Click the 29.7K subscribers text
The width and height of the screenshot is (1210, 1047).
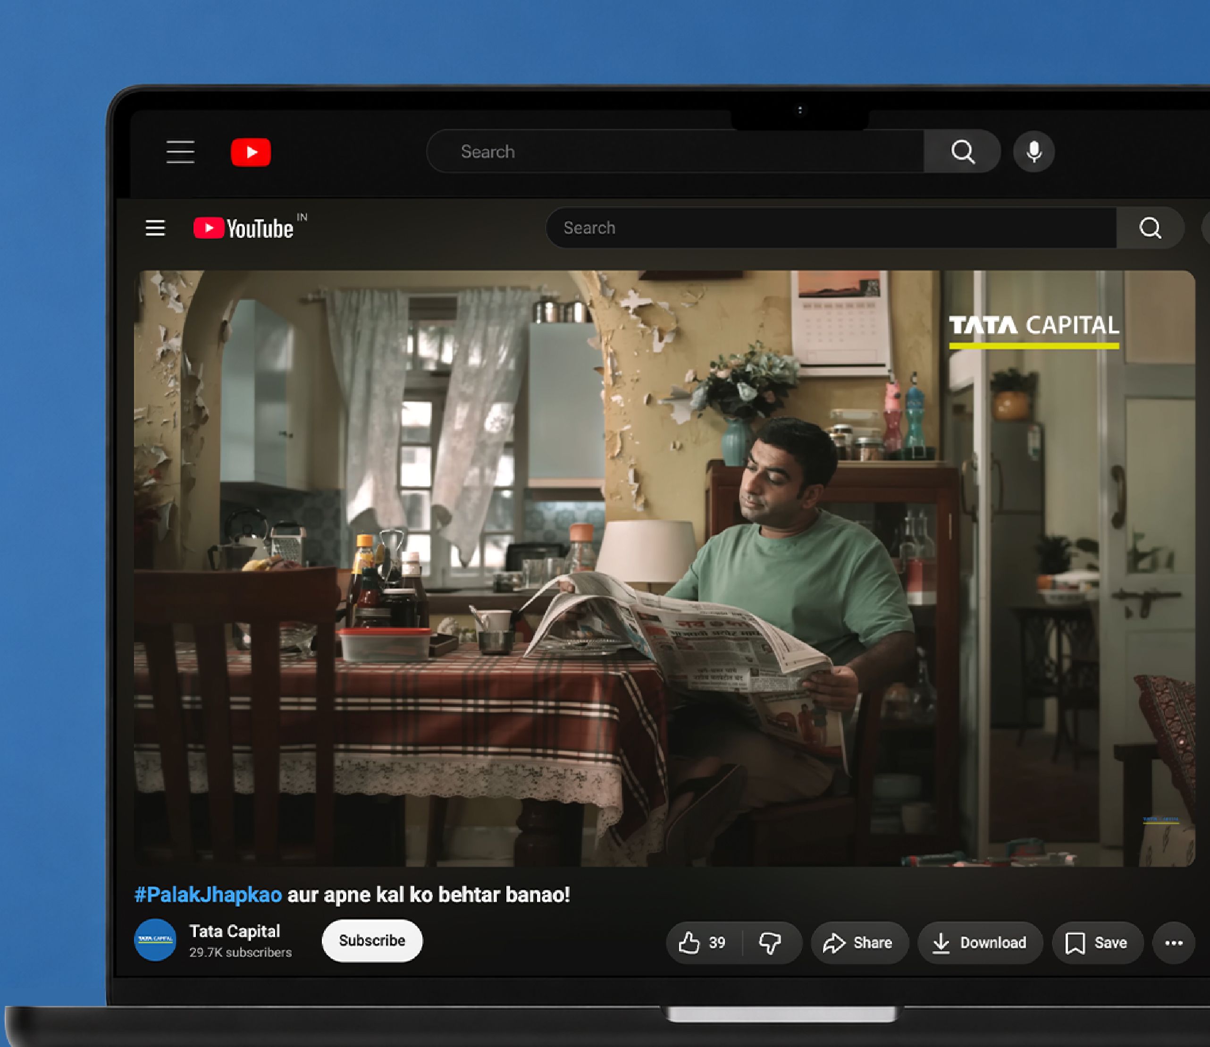(241, 952)
